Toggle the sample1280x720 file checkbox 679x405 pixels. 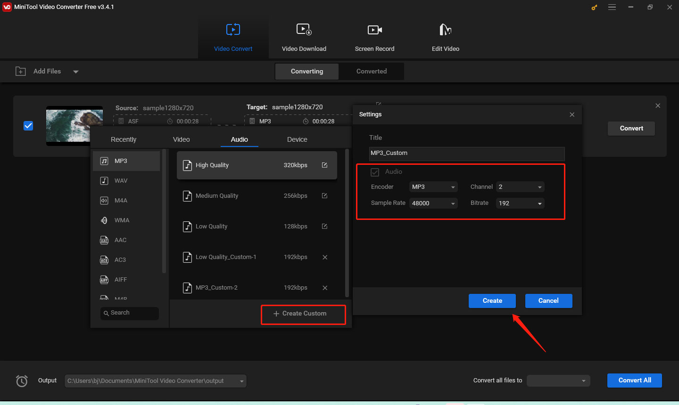pos(28,126)
